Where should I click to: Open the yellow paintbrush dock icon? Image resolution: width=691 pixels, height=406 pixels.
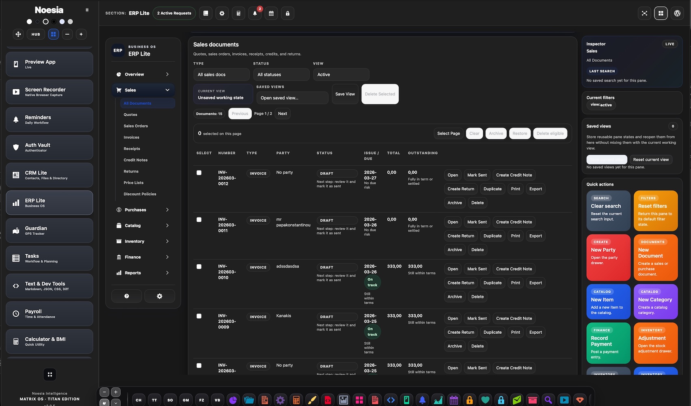312,400
